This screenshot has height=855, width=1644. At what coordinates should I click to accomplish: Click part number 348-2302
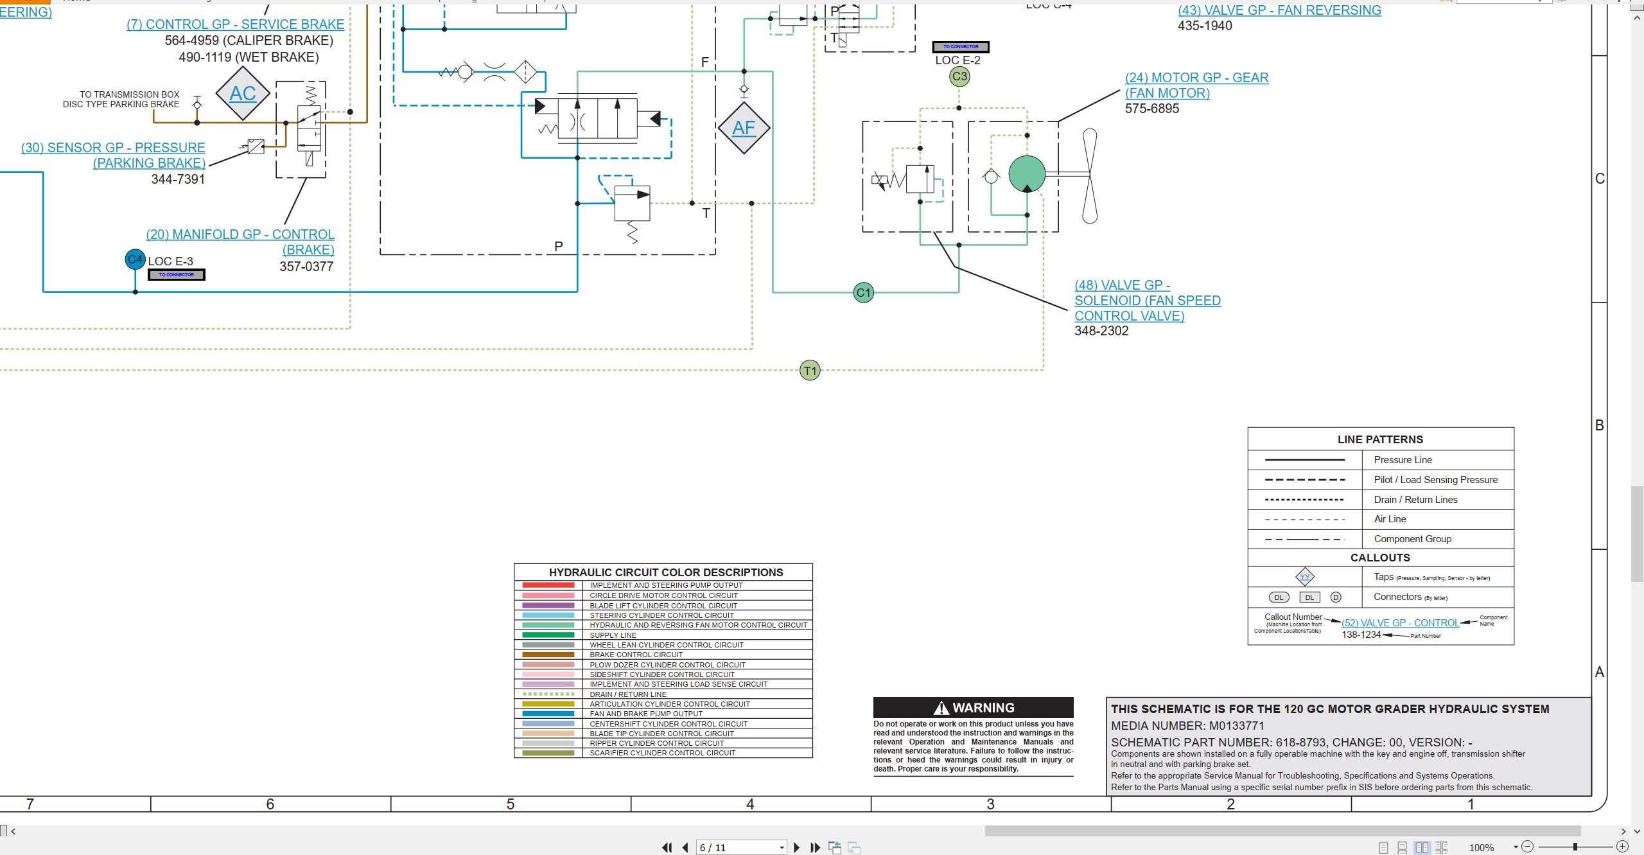(1101, 331)
